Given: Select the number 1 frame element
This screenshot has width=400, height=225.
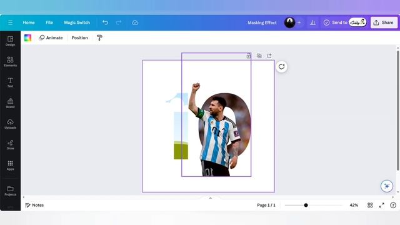Looking at the screenshot, I should (x=177, y=126).
